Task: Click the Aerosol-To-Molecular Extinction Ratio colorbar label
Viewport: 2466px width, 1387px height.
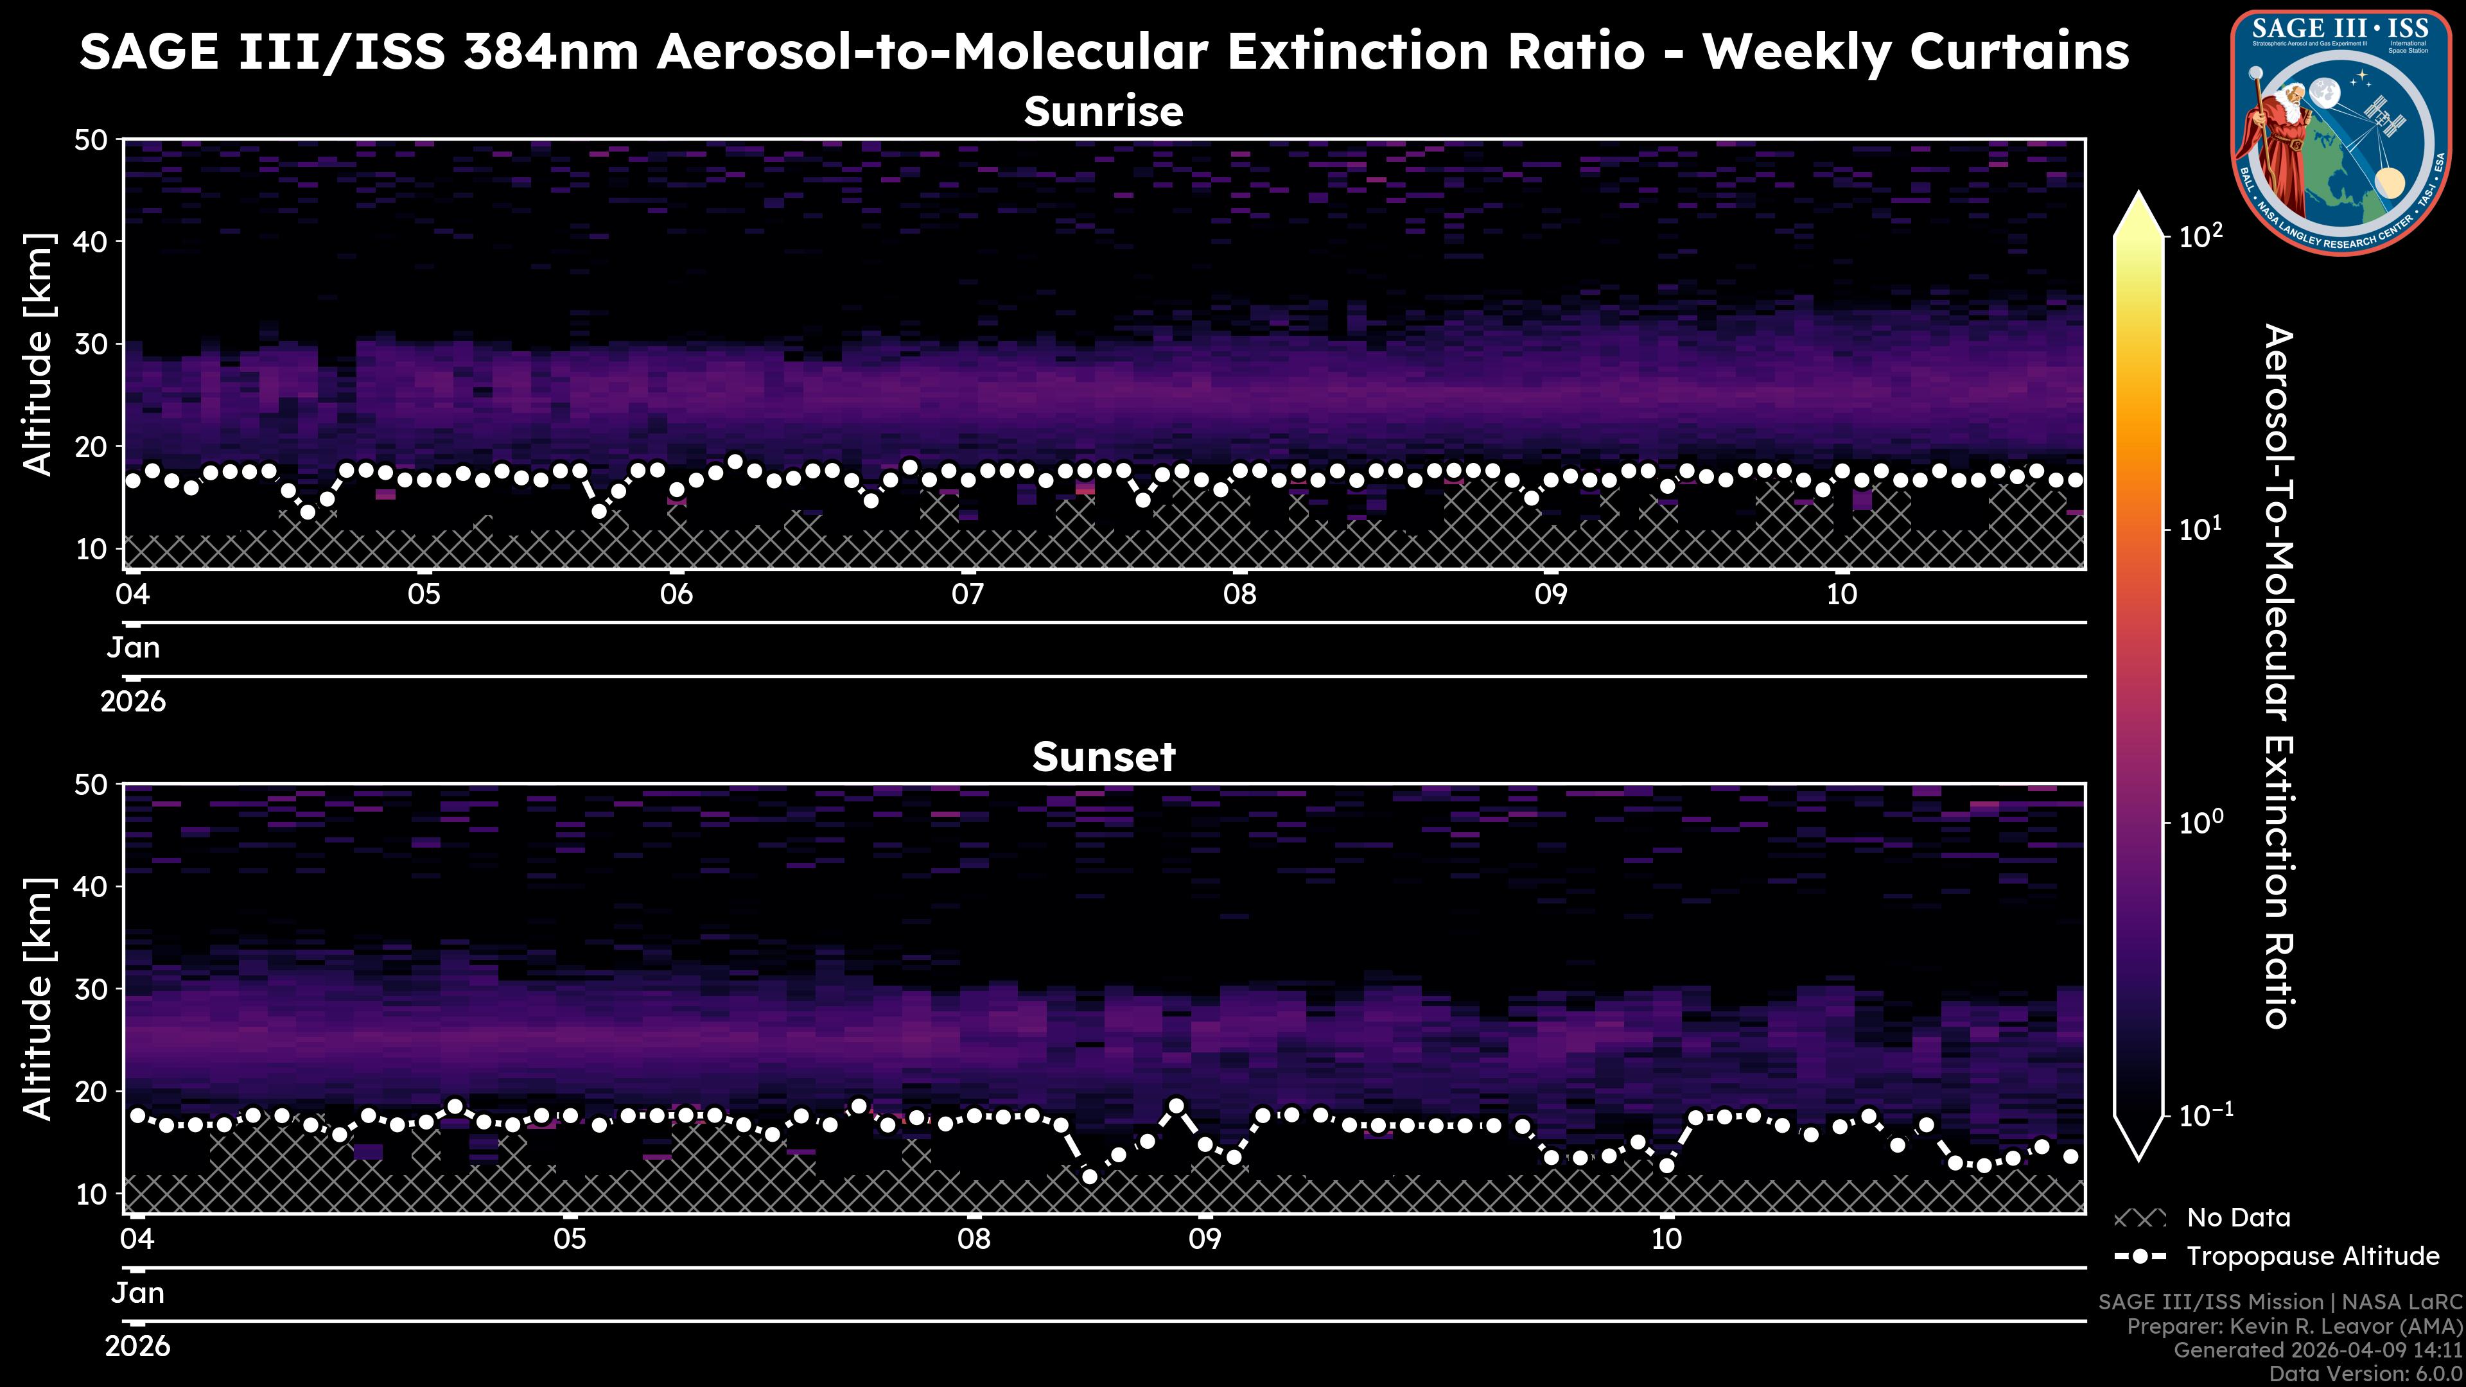Action: (x=2280, y=676)
